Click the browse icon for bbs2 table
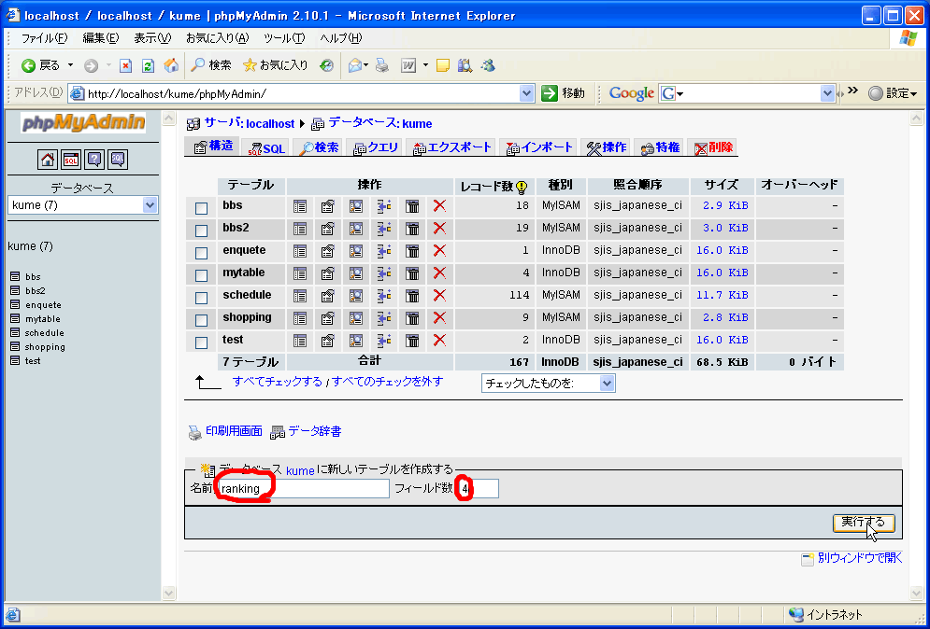 tap(300, 228)
